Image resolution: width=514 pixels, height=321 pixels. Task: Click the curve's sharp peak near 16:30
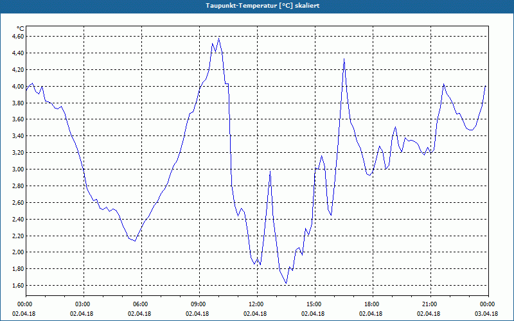(x=344, y=59)
